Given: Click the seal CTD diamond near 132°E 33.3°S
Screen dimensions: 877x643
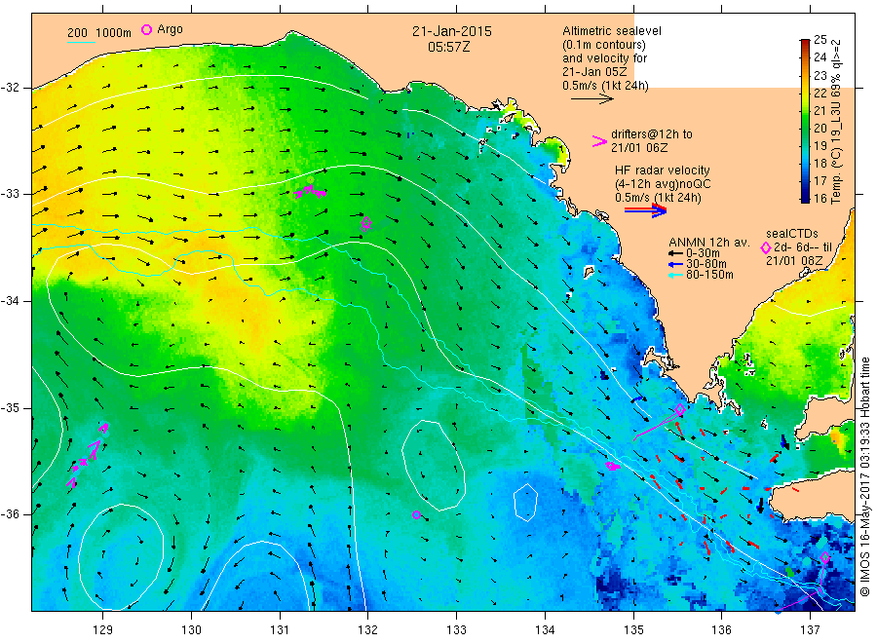Looking at the screenshot, I should (x=366, y=223).
